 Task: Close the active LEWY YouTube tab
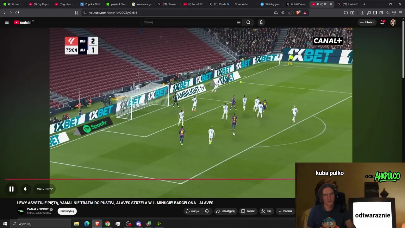[x=331, y=4]
